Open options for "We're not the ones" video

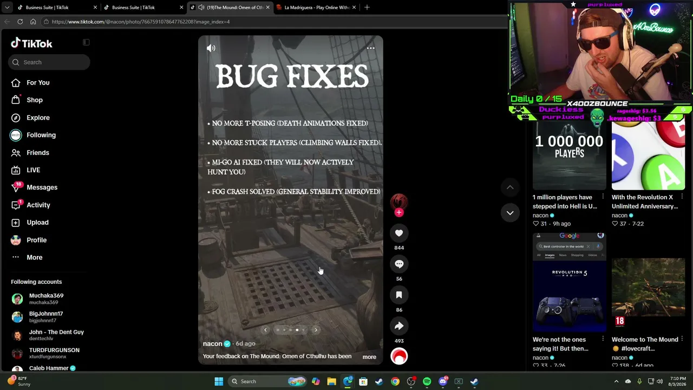(x=603, y=339)
